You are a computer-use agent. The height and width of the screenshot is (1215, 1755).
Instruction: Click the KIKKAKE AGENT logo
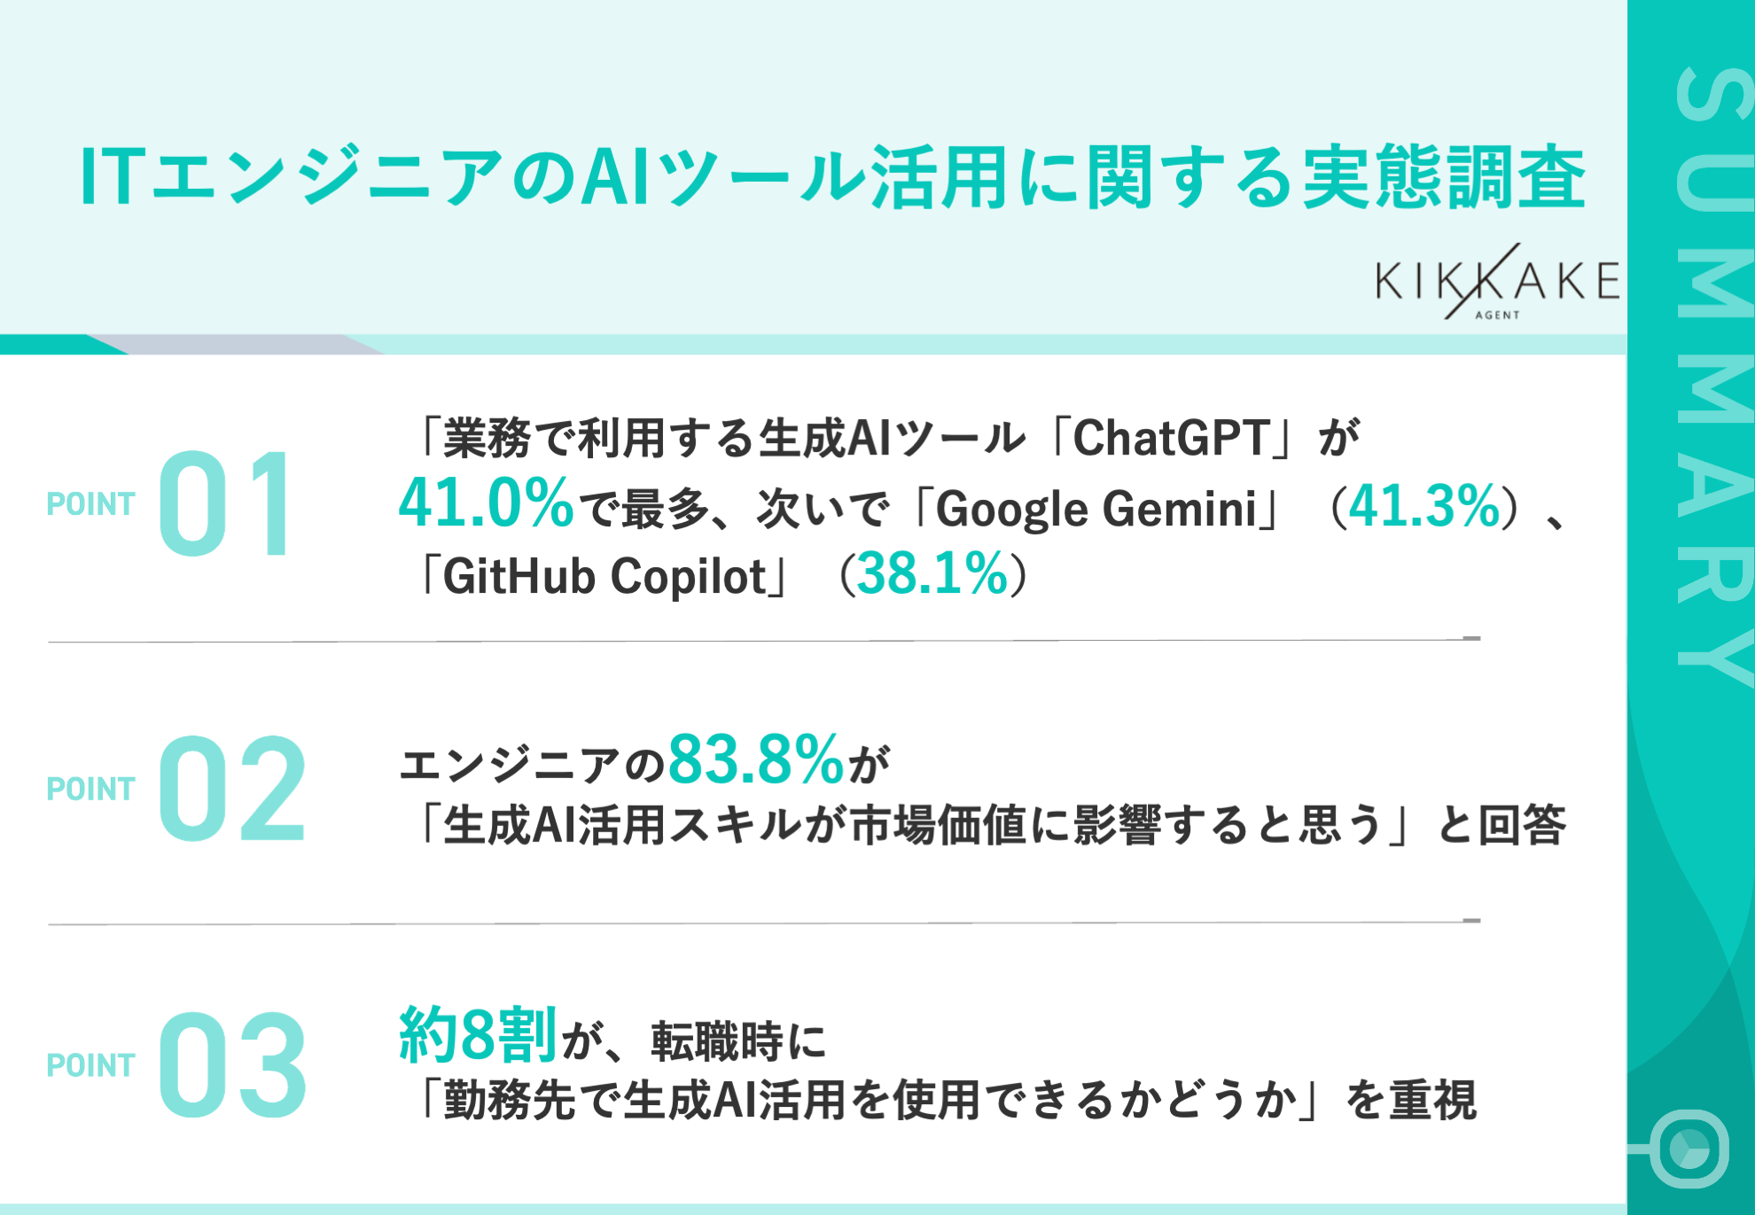point(1496,284)
